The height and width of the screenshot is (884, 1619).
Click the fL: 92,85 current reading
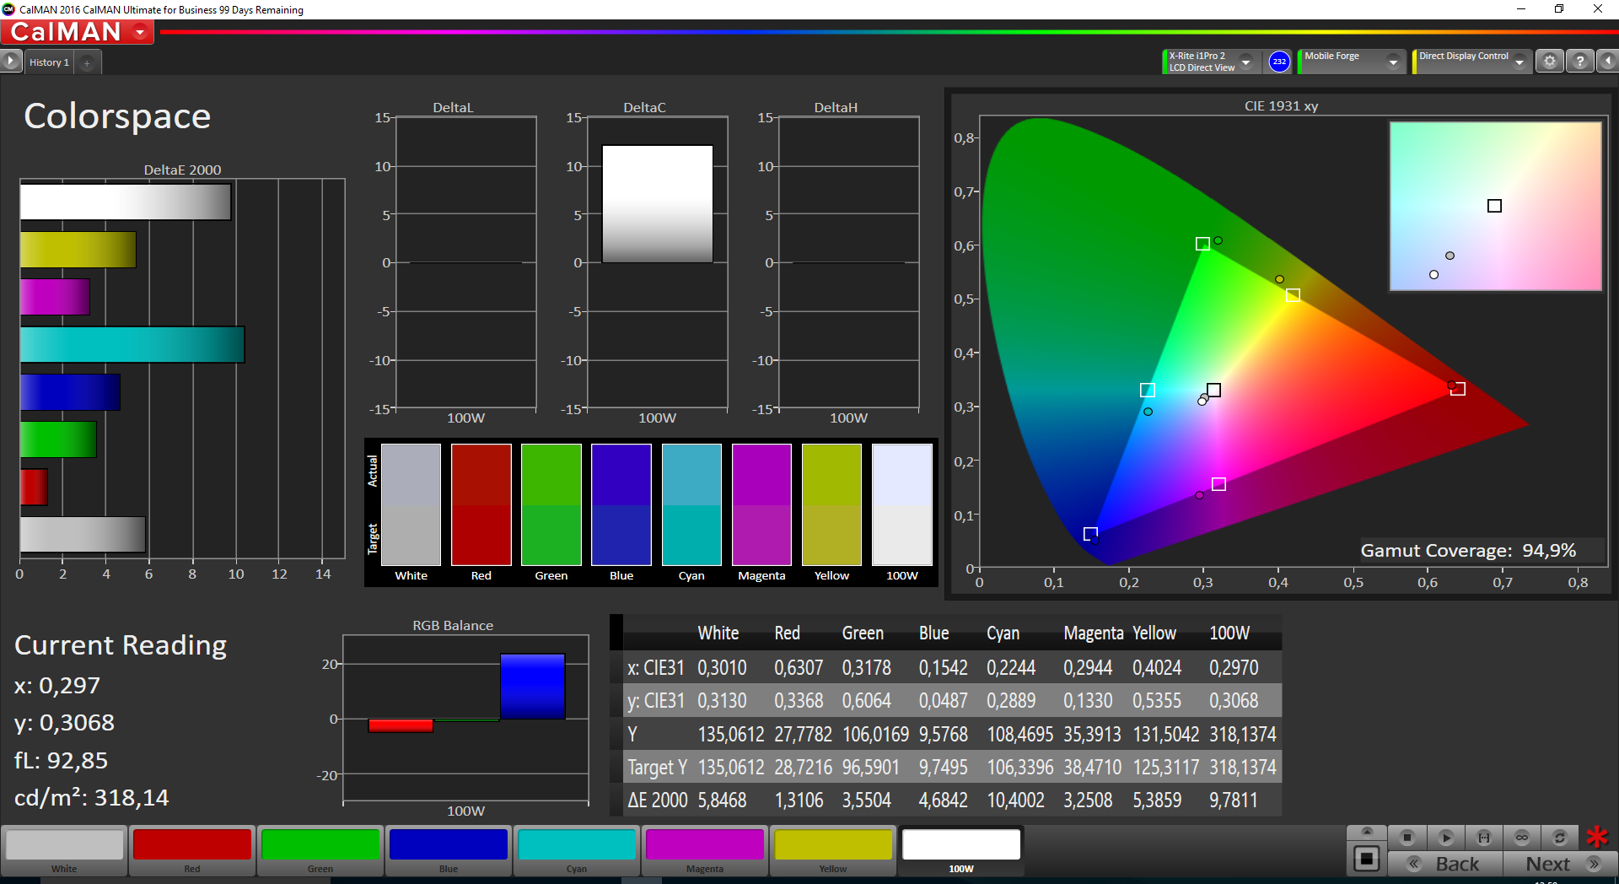pyautogui.click(x=61, y=761)
